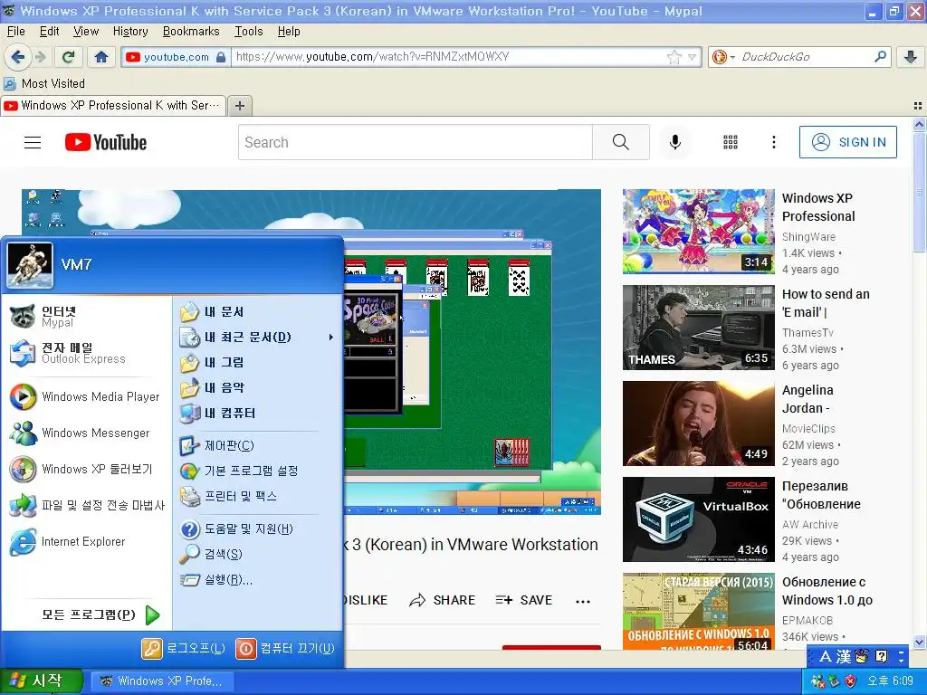The image size is (927, 695).
Task: Open 내 그림 folder
Action: tap(258, 362)
